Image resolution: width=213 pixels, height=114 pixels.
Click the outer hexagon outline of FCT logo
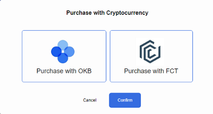[150, 51]
